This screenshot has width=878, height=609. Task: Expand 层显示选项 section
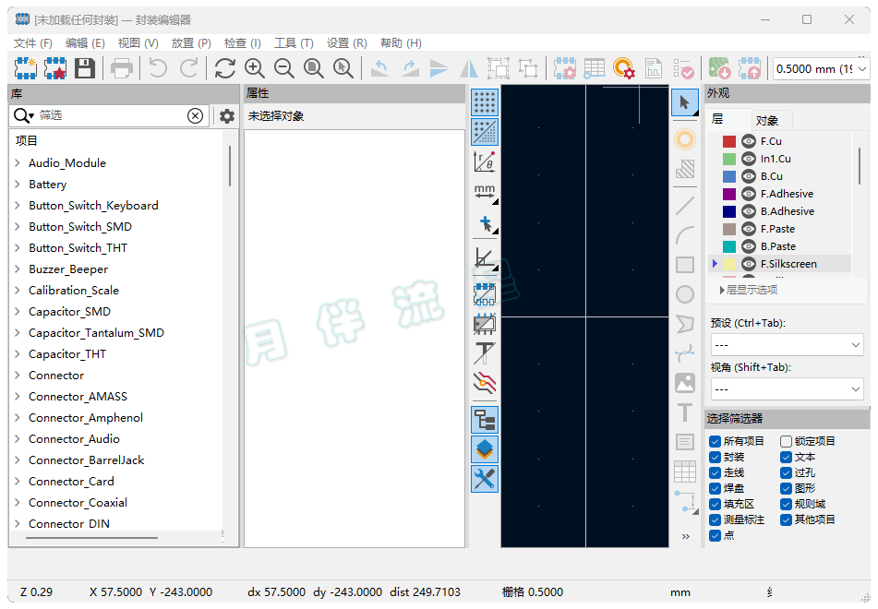[749, 290]
